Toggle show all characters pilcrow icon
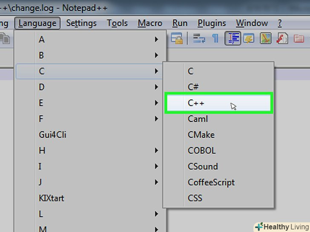 coord(215,38)
